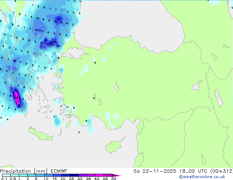The image size is (233, 180).
Task: Click the '18..00 UTC' time text
Action: point(193,171)
